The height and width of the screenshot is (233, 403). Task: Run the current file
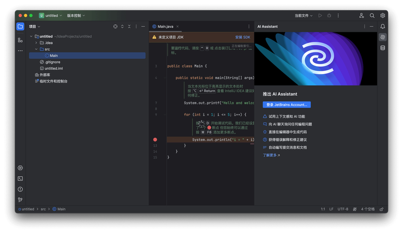(320, 15)
